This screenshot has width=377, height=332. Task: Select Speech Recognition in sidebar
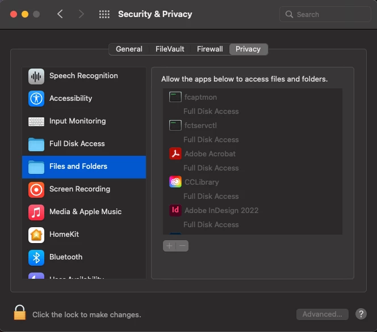[x=84, y=76]
